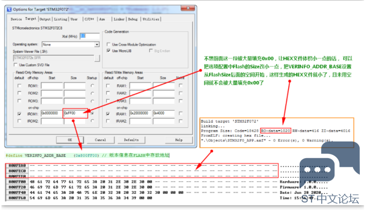Screen dimensions: 365x210
Task: Select the IROM2 Startup radio button
Action: (92, 121)
